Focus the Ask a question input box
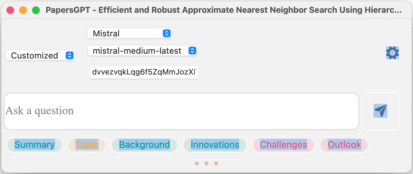413x174 pixels. tap(181, 111)
